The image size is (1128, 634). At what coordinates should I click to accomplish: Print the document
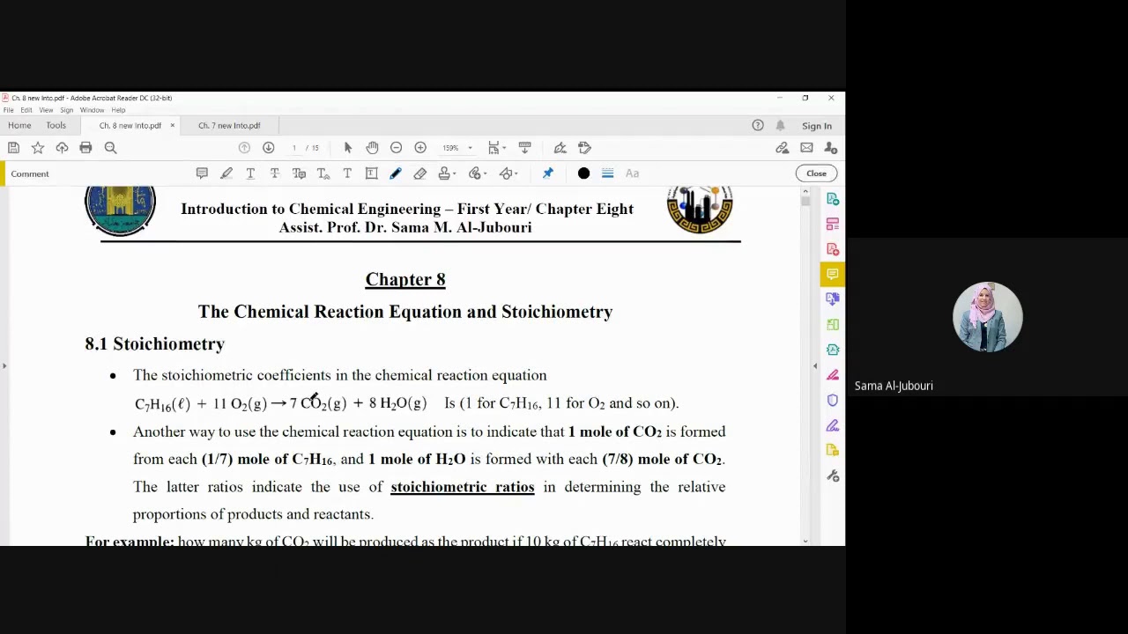85,148
